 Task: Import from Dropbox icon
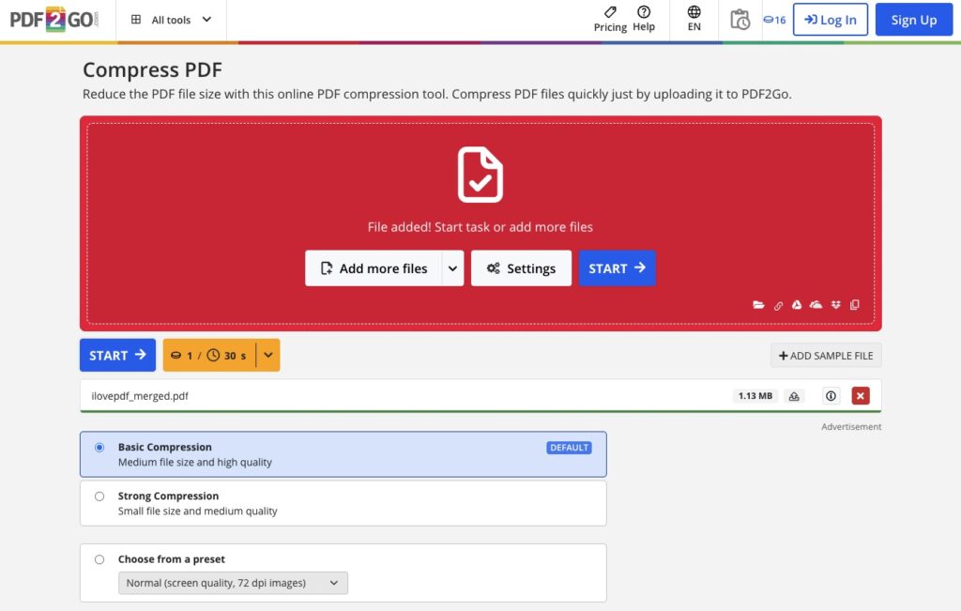point(835,305)
